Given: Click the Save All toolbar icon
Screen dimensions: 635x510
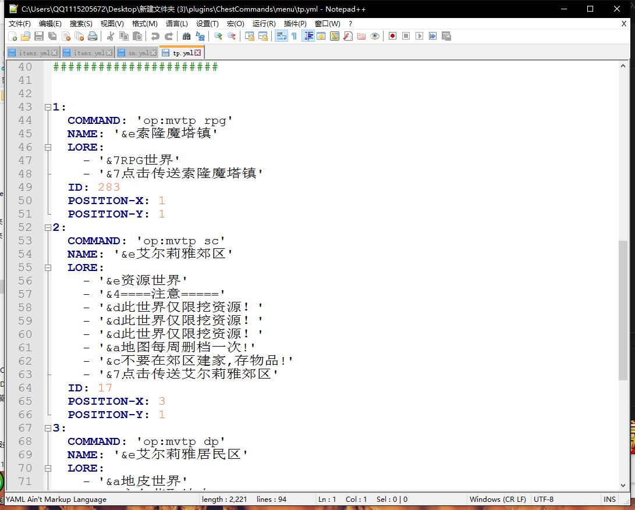Looking at the screenshot, I should (x=52, y=37).
